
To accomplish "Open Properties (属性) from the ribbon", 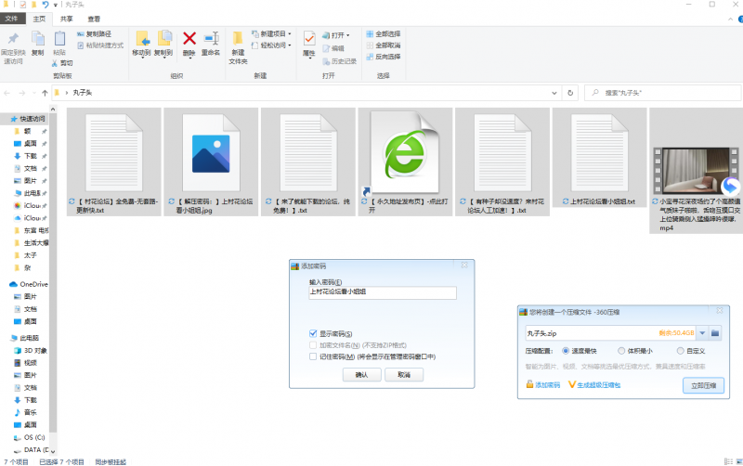I will [x=309, y=40].
